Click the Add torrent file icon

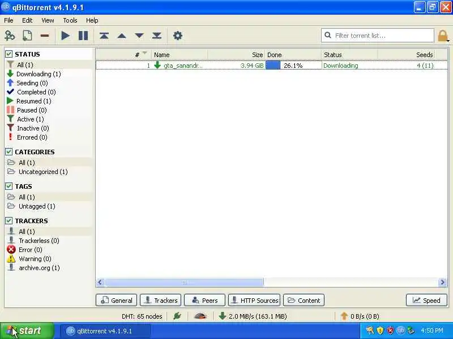pos(27,36)
